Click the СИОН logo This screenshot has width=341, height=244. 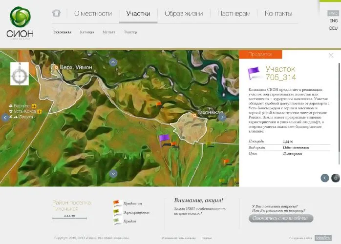pos(20,23)
